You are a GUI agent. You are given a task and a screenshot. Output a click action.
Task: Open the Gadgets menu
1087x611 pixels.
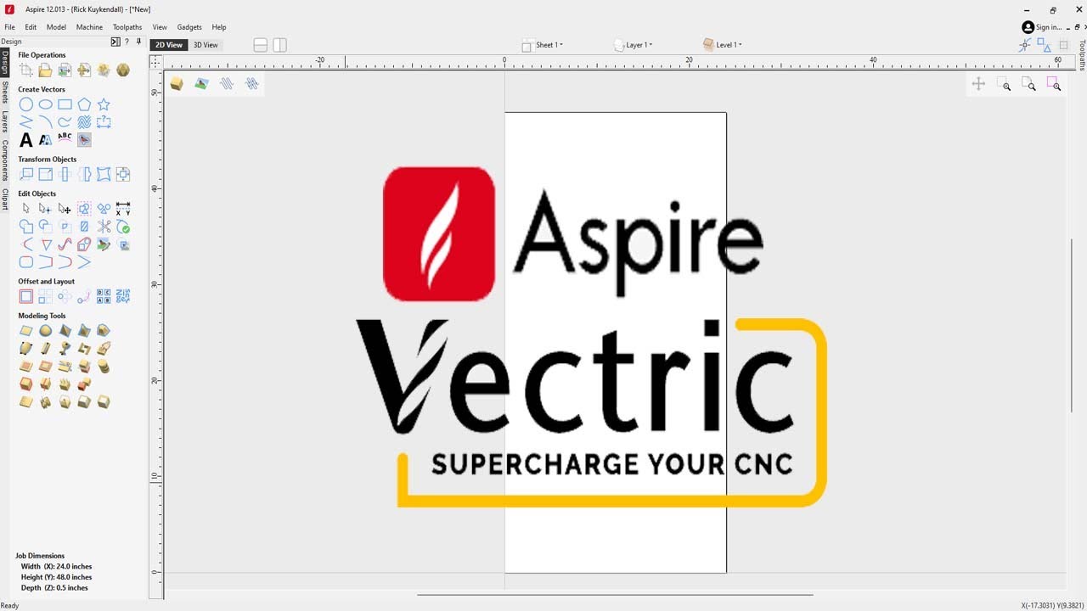point(189,27)
